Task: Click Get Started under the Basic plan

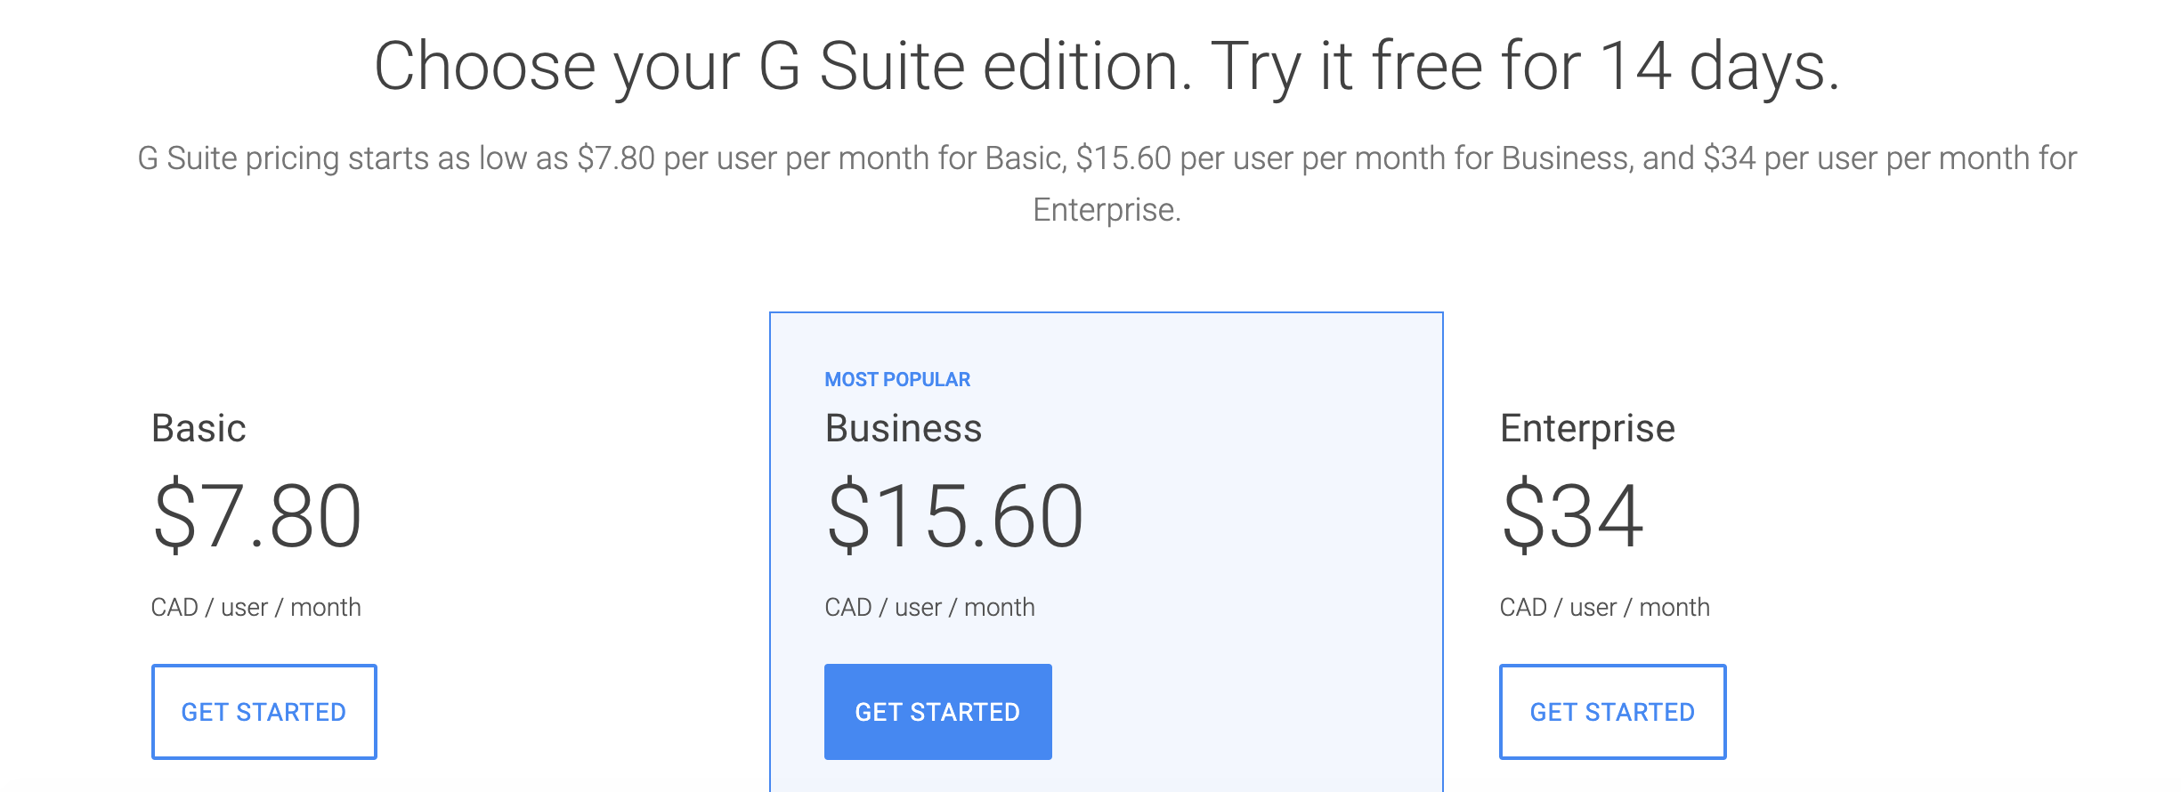Action: point(264,712)
